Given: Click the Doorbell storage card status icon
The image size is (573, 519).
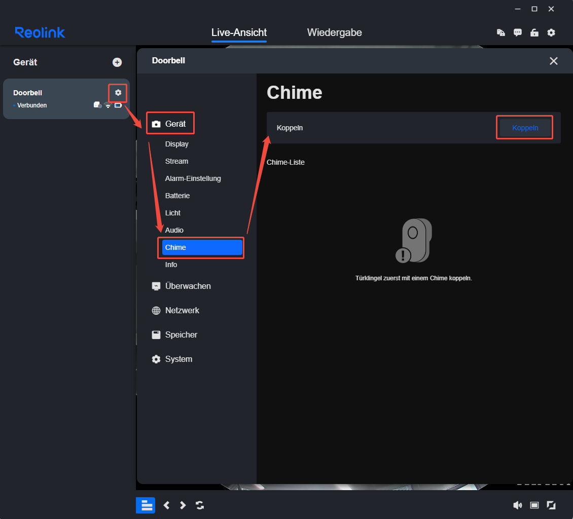Looking at the screenshot, I should 97,105.
